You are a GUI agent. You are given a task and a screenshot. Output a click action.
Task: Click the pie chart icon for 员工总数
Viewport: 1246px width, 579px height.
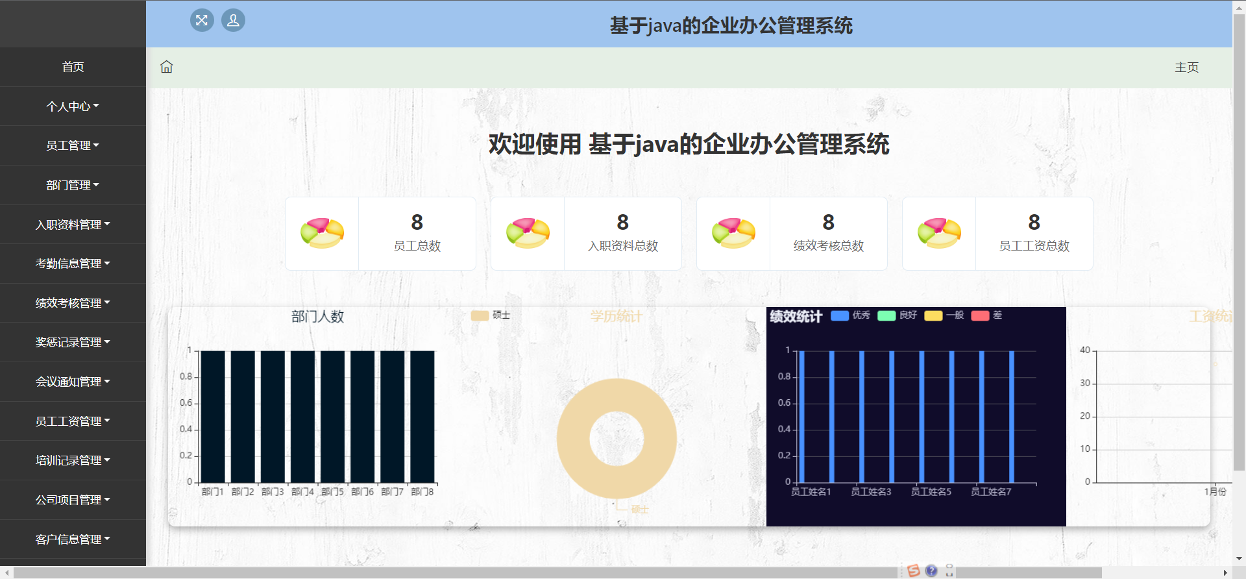pyautogui.click(x=322, y=234)
